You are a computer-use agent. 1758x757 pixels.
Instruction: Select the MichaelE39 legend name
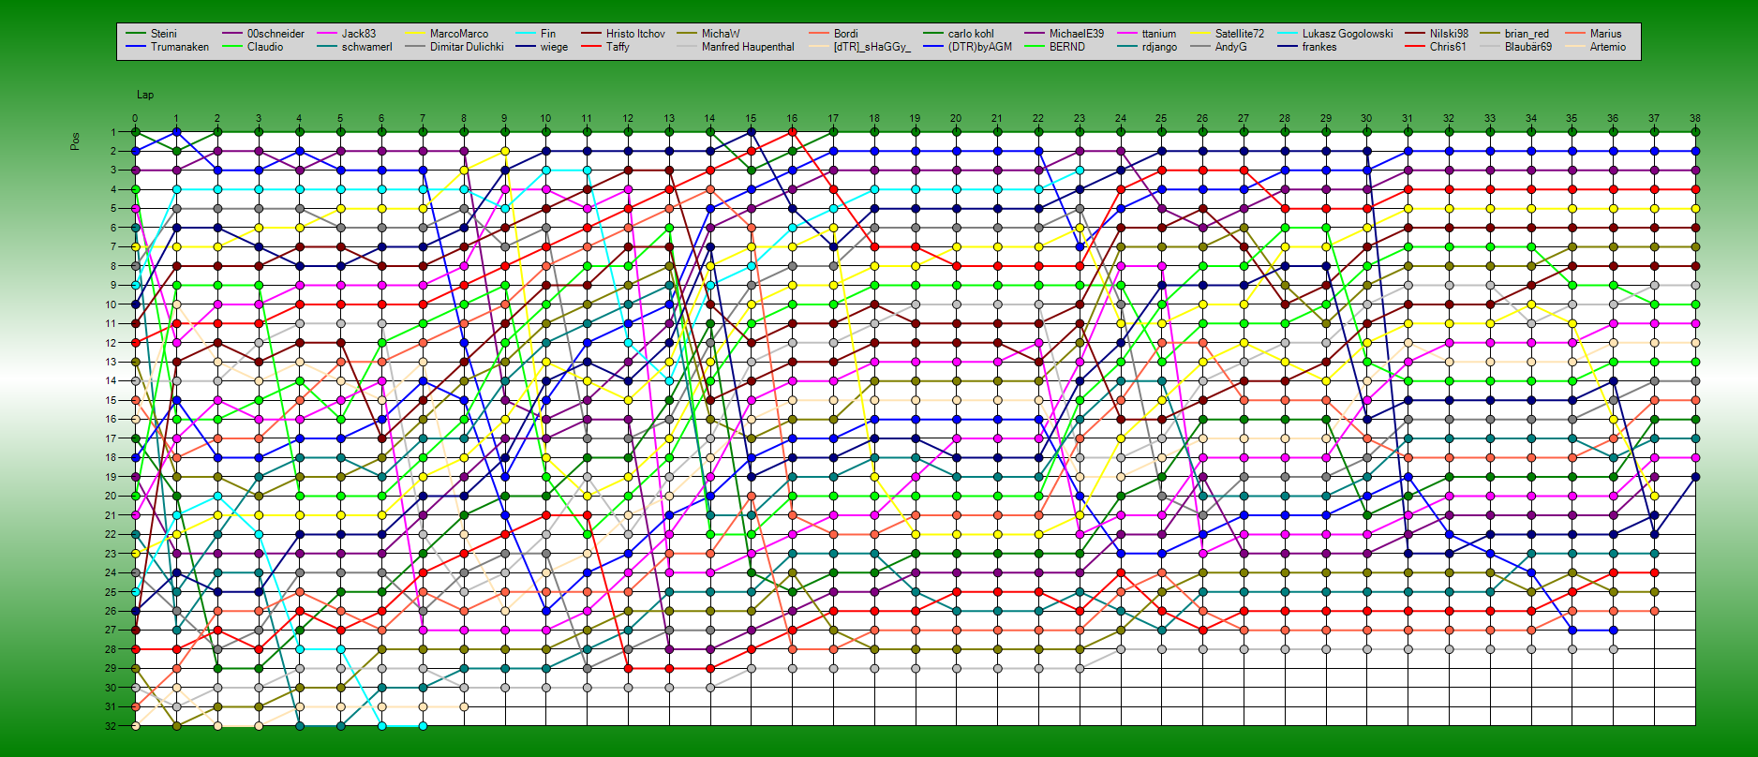click(1077, 34)
